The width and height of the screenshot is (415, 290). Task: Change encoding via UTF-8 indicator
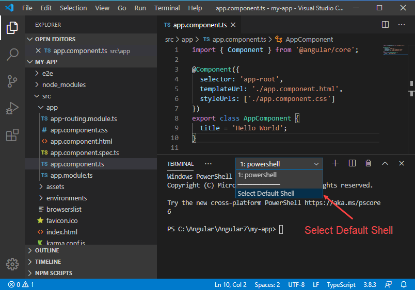[296, 284]
